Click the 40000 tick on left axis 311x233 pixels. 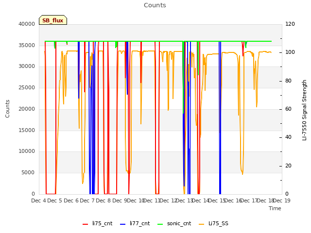pyautogui.click(x=27, y=24)
